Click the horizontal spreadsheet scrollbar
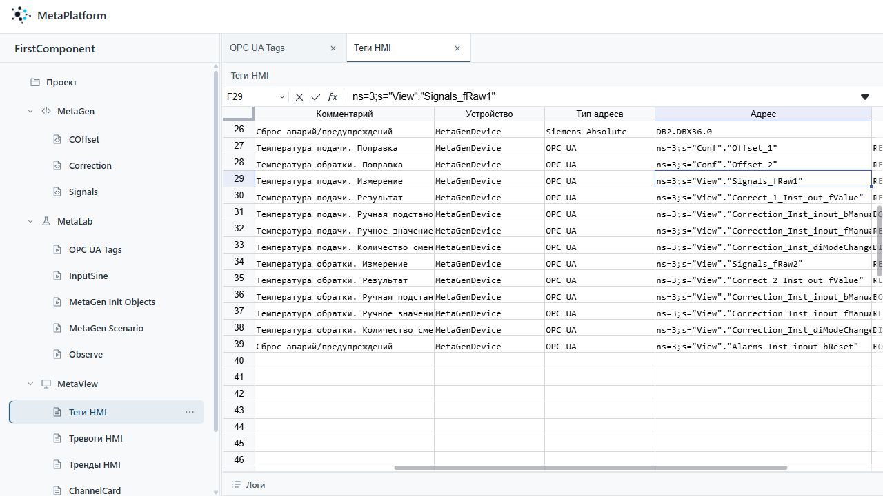883x496 pixels. coord(591,468)
